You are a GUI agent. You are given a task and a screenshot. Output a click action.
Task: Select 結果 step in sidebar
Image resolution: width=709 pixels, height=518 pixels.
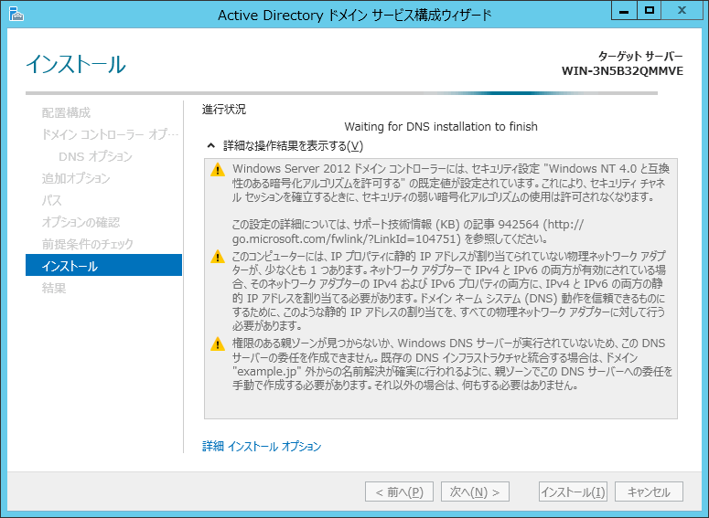[54, 288]
